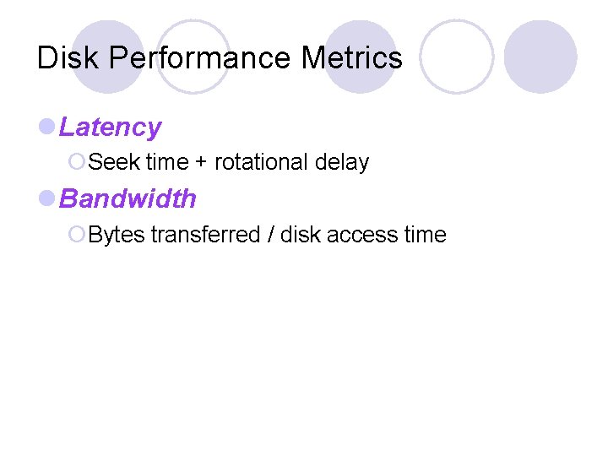
Task: Click the outlined circle right of the title
Action: pyautogui.click(x=457, y=56)
